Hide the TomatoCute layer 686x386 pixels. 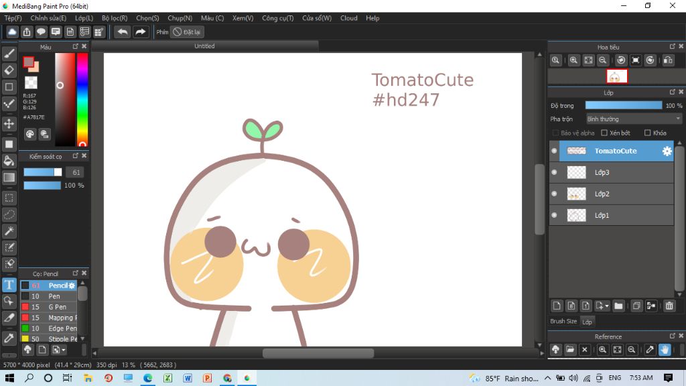554,151
